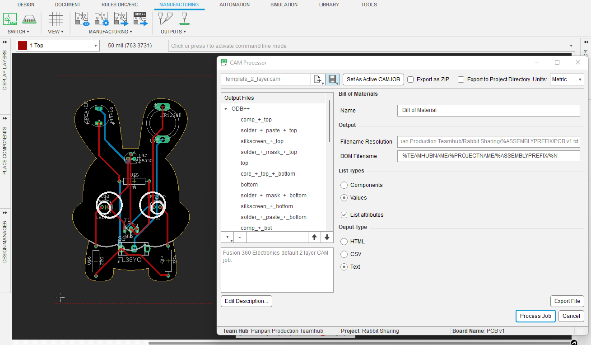Switch to schematic view icon
This screenshot has width=591, height=345.
(x=10, y=19)
